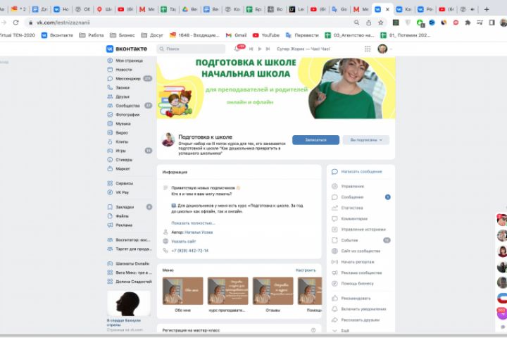Open 'Файлы' in the sidebar
The height and width of the screenshot is (338, 507).
pos(118,216)
